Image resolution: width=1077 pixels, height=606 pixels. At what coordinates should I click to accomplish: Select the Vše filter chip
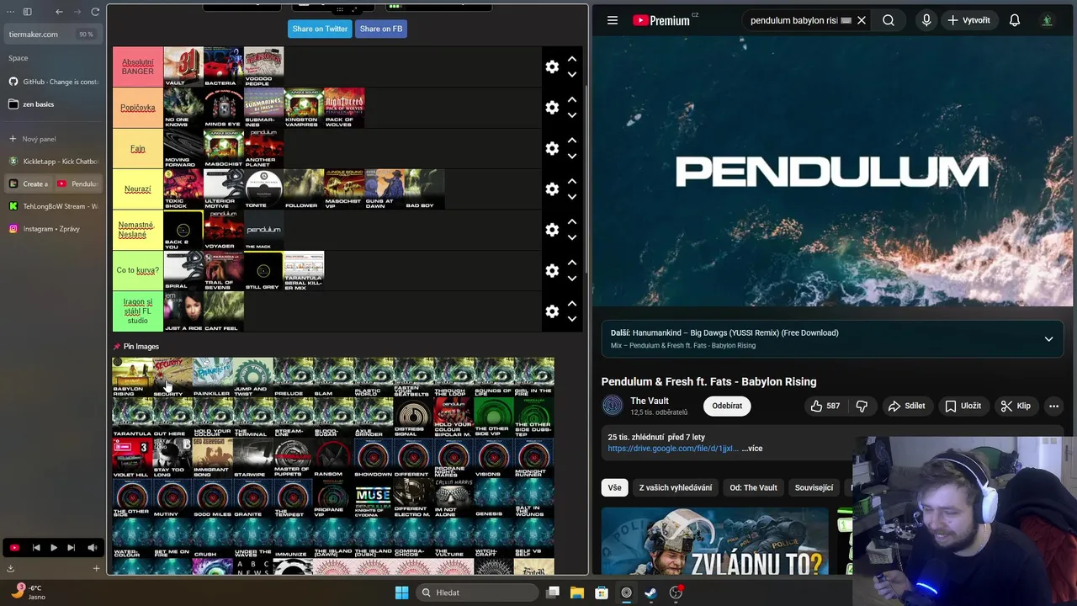615,487
